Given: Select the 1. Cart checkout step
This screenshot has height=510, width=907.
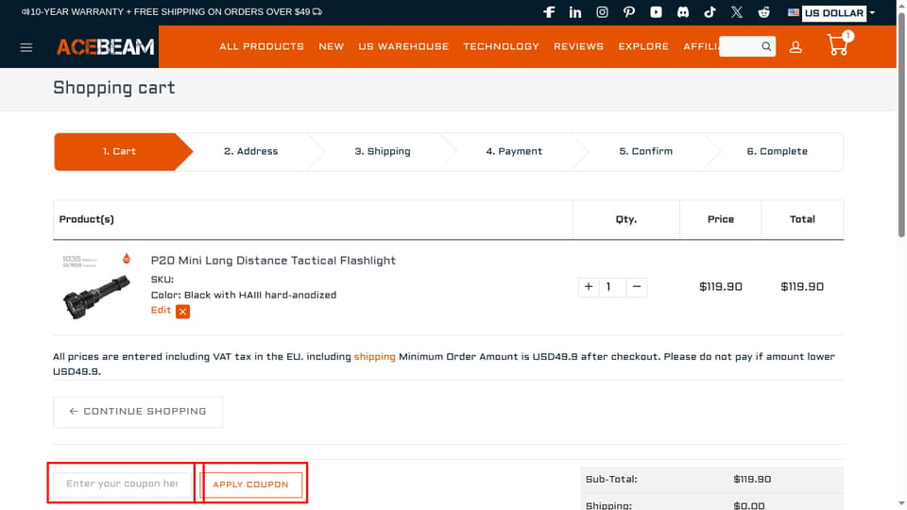Looking at the screenshot, I should coord(120,151).
